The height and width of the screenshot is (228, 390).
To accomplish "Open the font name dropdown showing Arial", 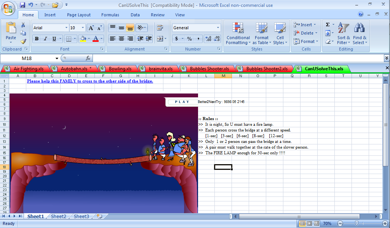I will (66, 28).
